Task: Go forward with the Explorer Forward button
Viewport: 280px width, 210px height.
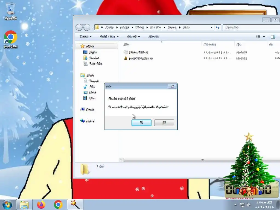Action: coord(87,27)
